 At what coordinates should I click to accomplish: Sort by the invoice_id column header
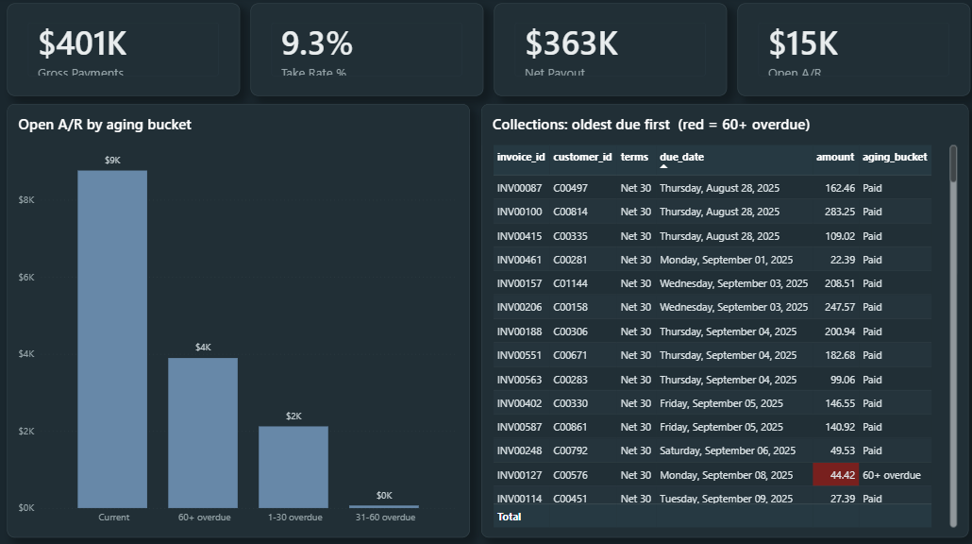(x=521, y=157)
